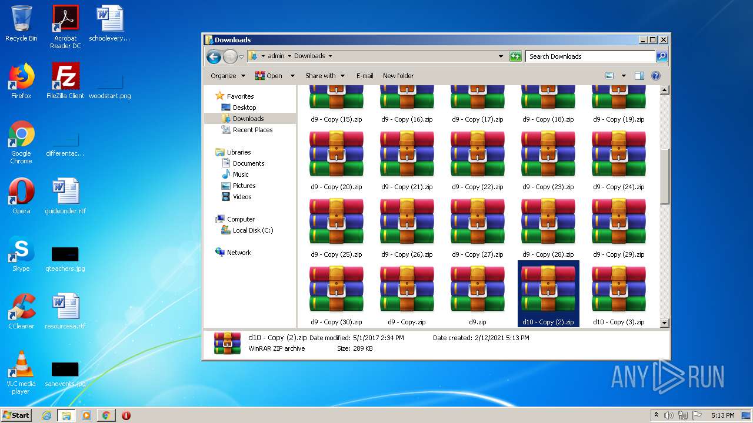Click the Start button on taskbar
The height and width of the screenshot is (423, 753).
(16, 415)
